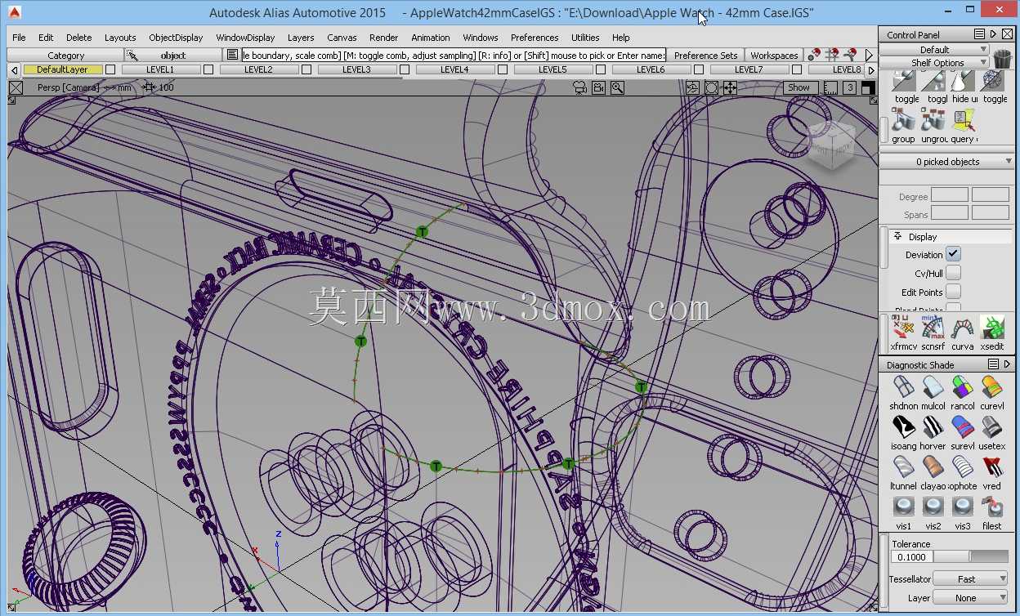This screenshot has width=1020, height=616.
Task: Toggle the LEVEL4 layer checkbox
Action: pyautogui.click(x=503, y=70)
